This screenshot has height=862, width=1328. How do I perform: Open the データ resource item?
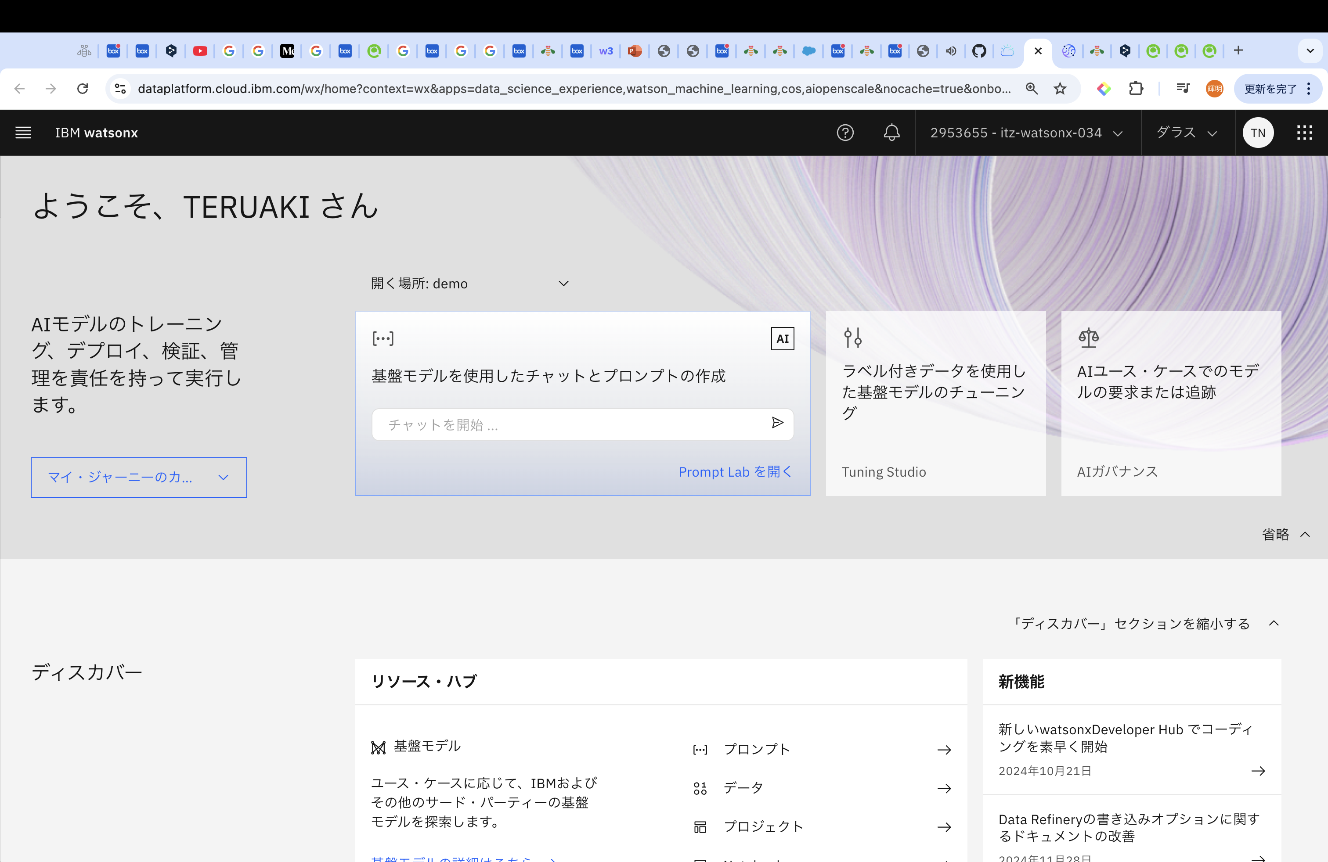point(821,788)
